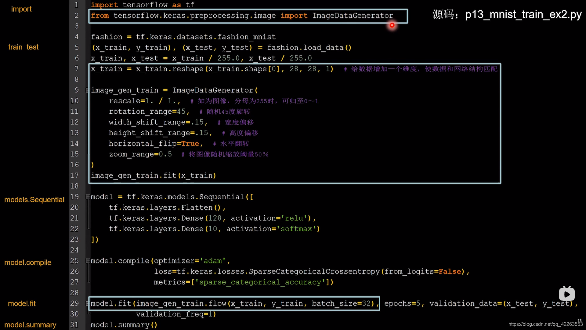Open the blog.csdn.net URL text

tap(545, 324)
